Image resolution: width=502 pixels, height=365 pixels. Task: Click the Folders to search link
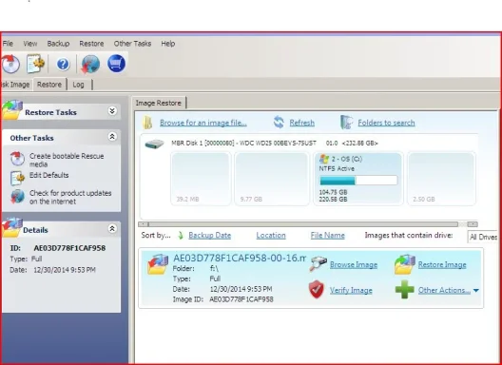click(x=386, y=123)
